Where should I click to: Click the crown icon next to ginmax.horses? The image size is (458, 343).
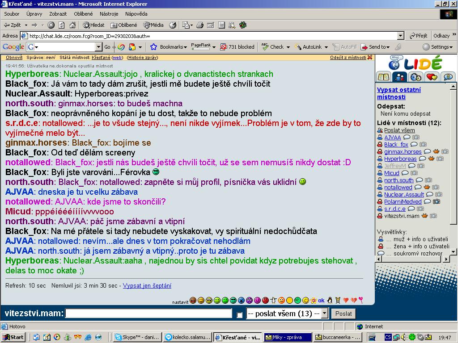(x=437, y=151)
